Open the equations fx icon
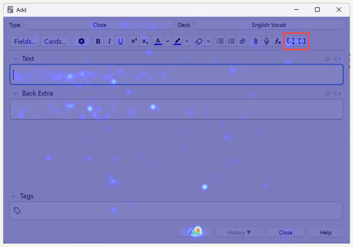Screen dimensions: 353x247 pos(278,41)
